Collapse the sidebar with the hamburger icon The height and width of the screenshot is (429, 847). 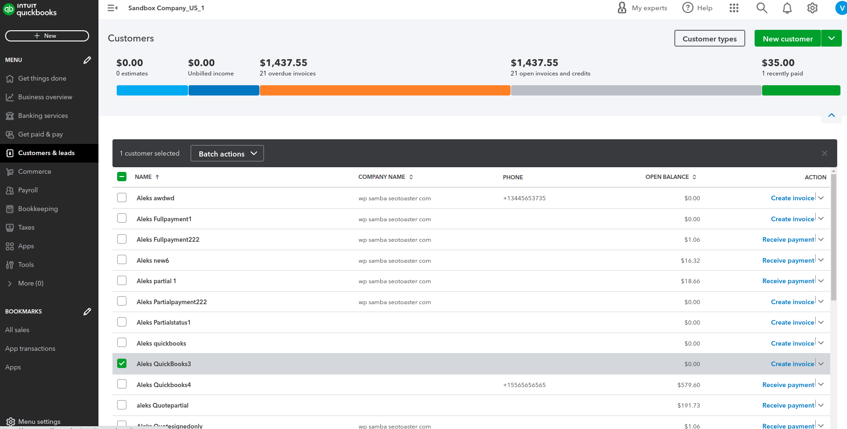click(x=112, y=8)
